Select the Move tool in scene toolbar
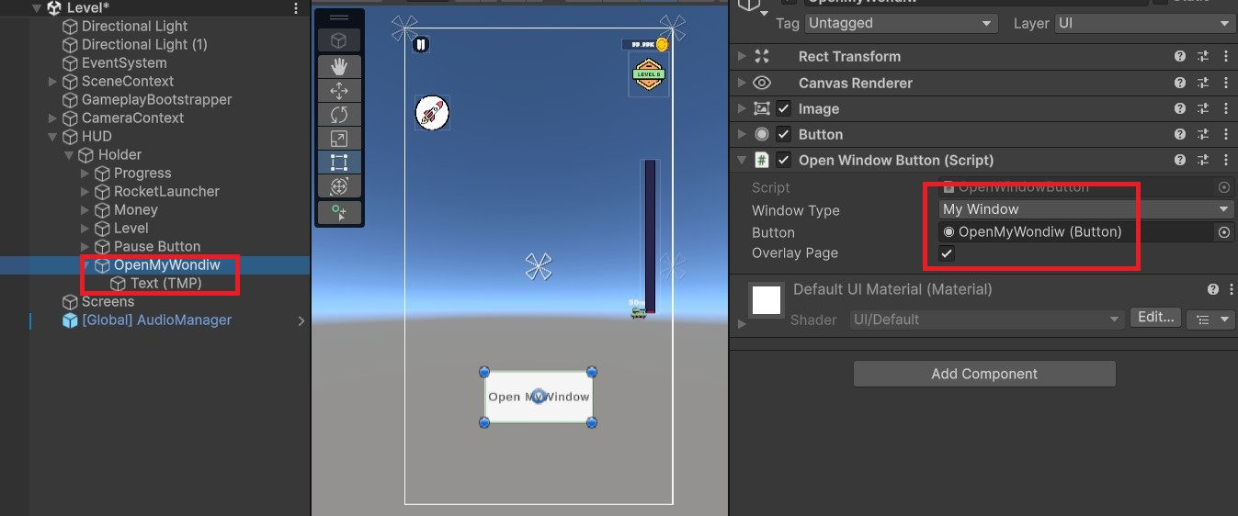 click(x=339, y=91)
